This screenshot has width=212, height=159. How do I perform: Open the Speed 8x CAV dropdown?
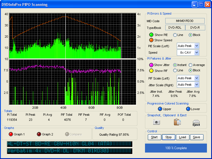(188, 53)
